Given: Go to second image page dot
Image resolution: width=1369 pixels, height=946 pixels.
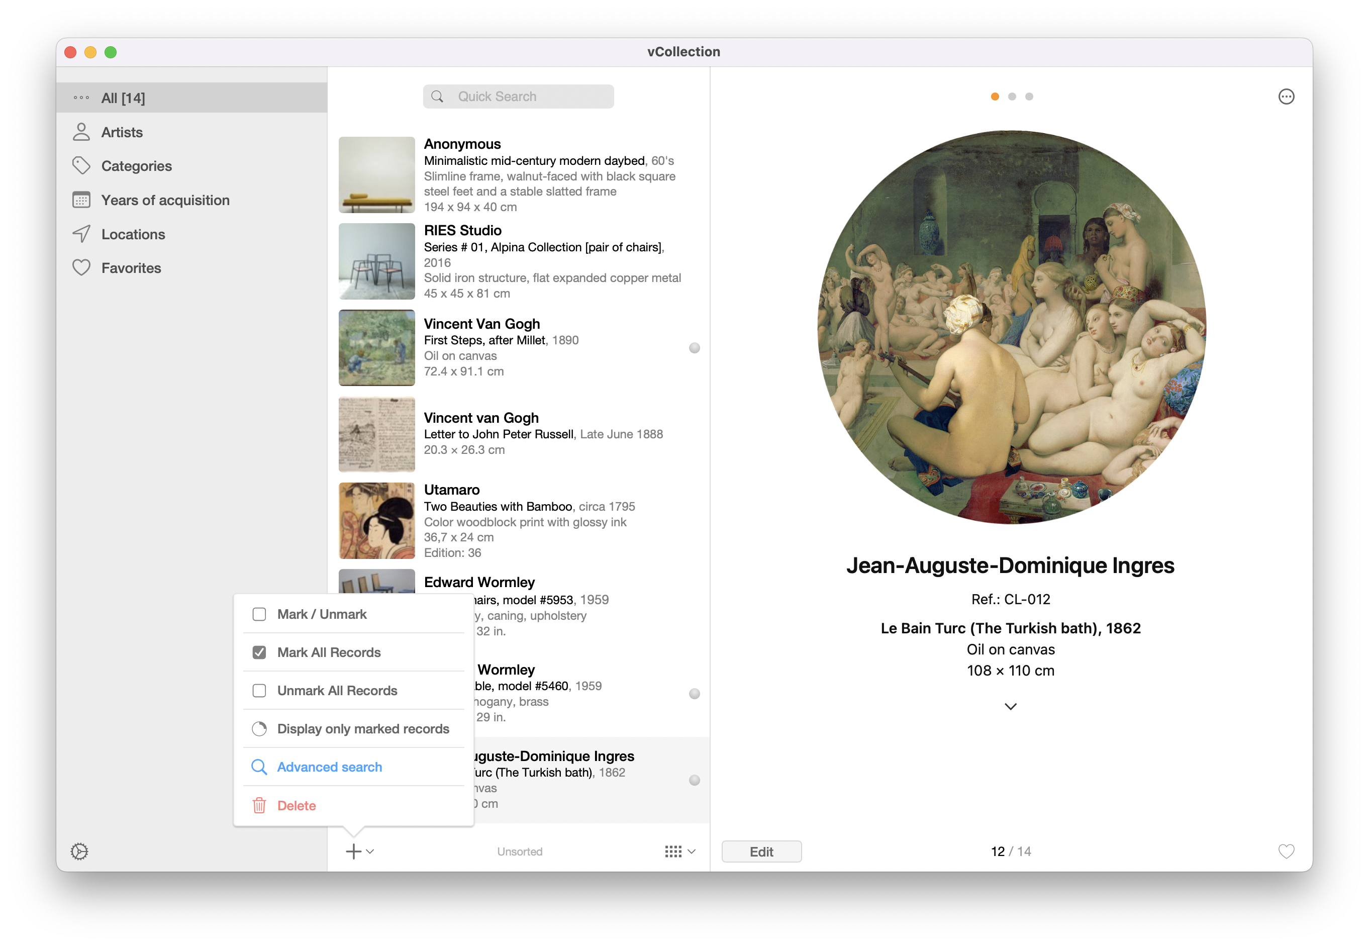Looking at the screenshot, I should point(1012,97).
